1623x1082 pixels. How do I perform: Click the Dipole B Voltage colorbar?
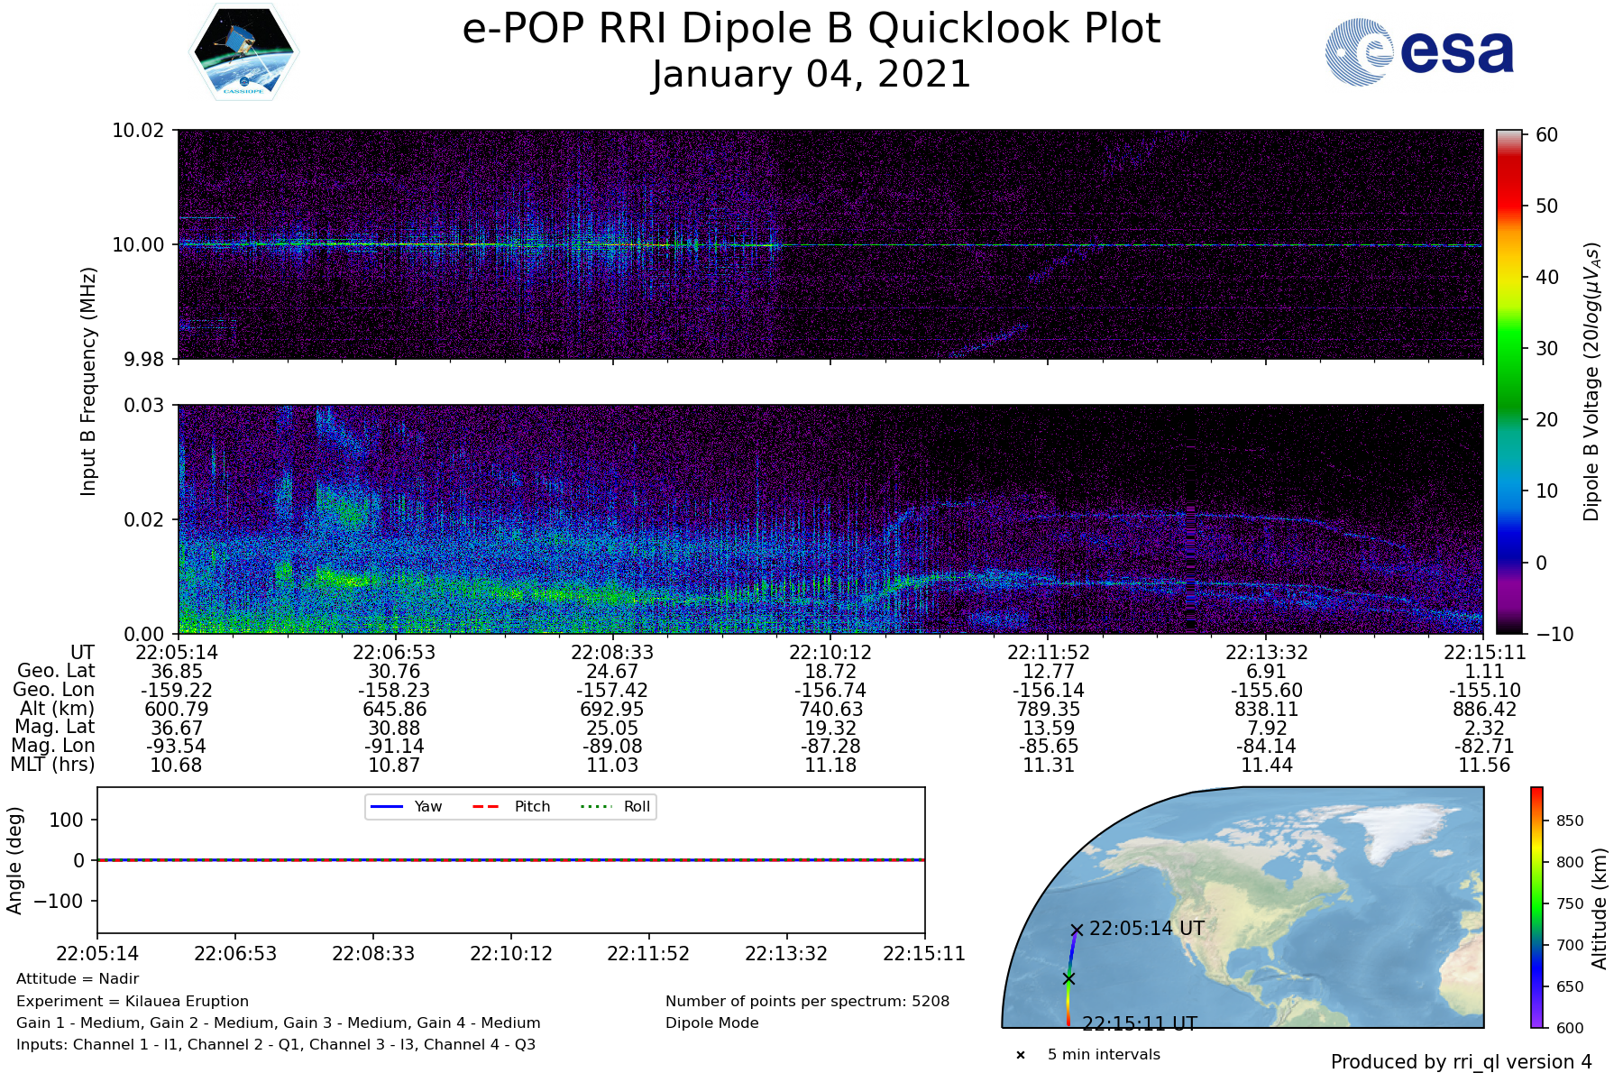[1508, 381]
